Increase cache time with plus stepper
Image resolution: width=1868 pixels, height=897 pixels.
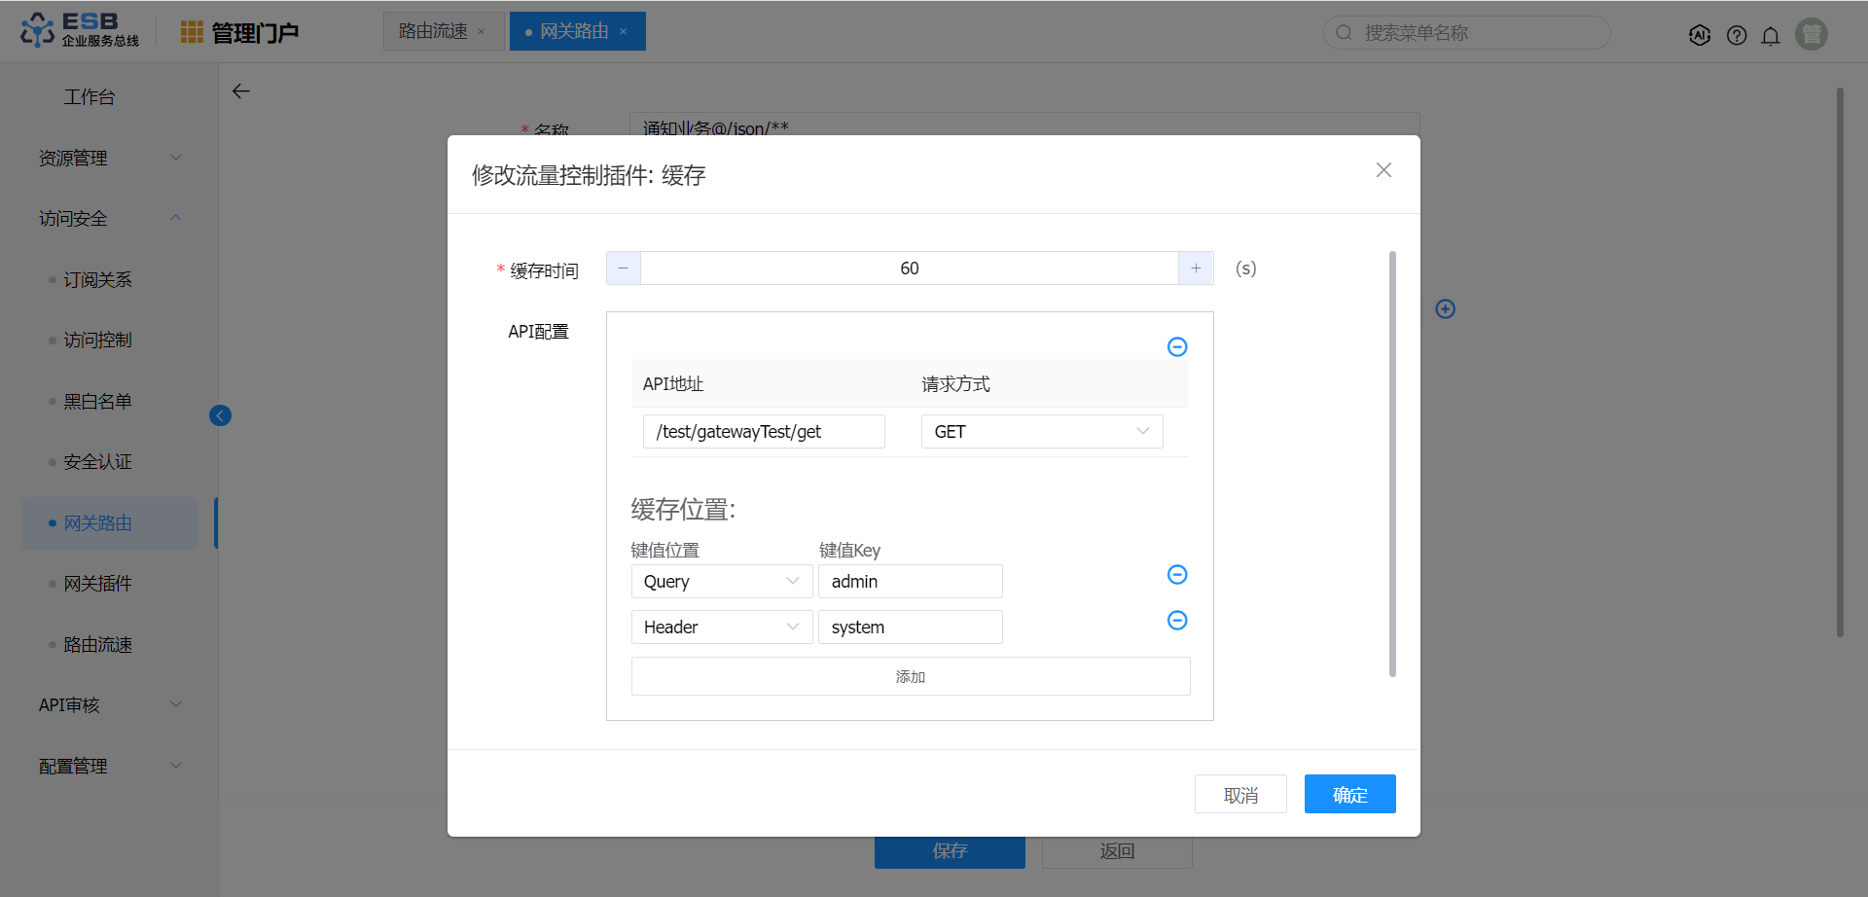[x=1196, y=269]
